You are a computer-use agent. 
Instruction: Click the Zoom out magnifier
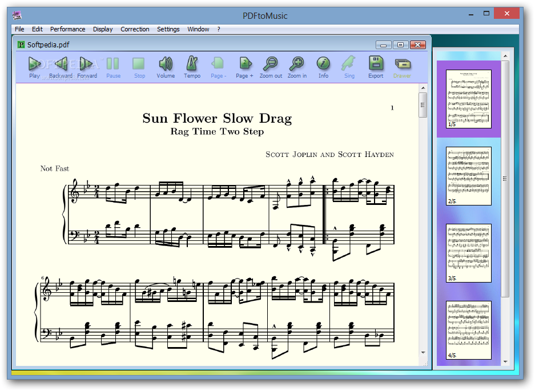271,64
